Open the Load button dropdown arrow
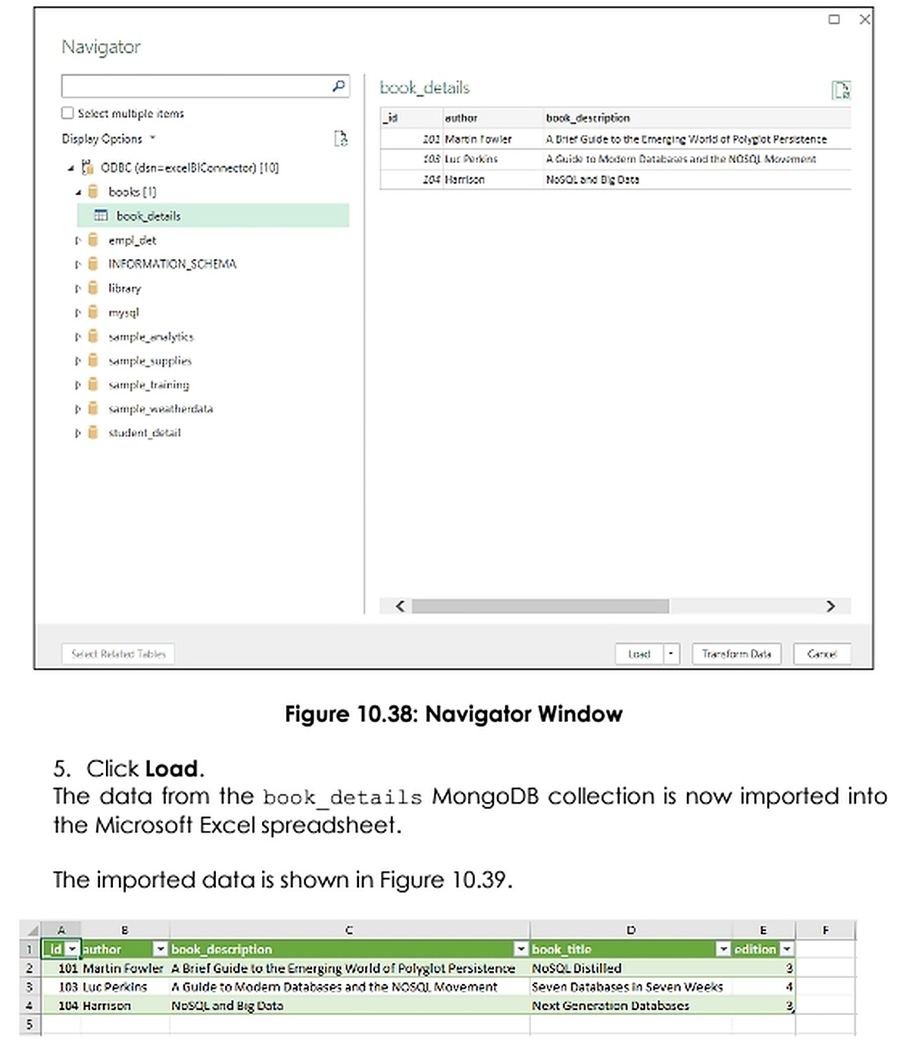This screenshot has width=909, height=1047. tap(671, 654)
